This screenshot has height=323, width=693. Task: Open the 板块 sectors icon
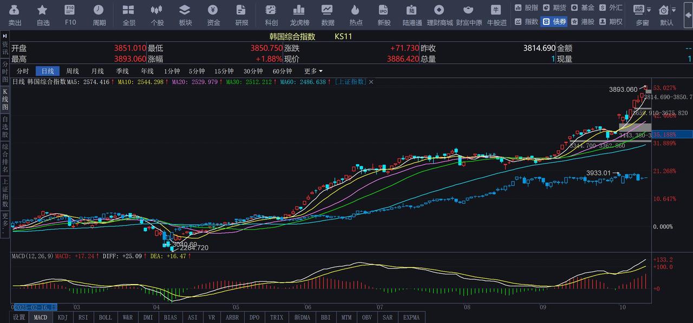pyautogui.click(x=185, y=10)
